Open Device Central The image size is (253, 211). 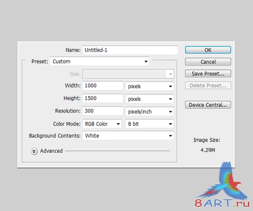click(x=208, y=105)
